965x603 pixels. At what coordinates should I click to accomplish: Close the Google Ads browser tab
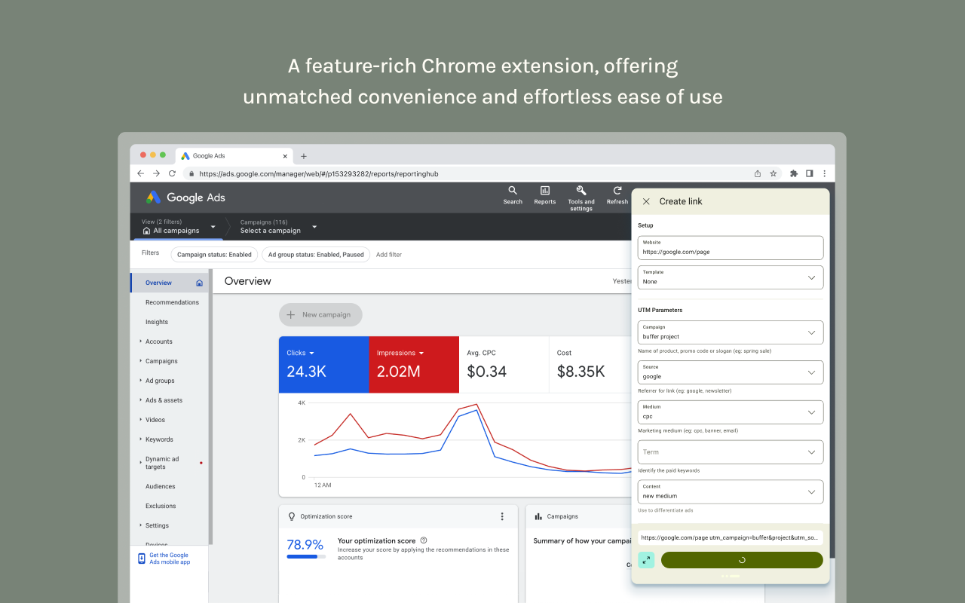[x=285, y=156]
